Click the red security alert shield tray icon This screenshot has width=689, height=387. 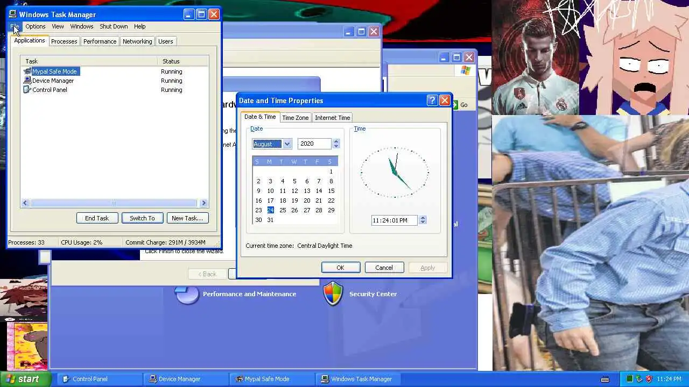[649, 379]
